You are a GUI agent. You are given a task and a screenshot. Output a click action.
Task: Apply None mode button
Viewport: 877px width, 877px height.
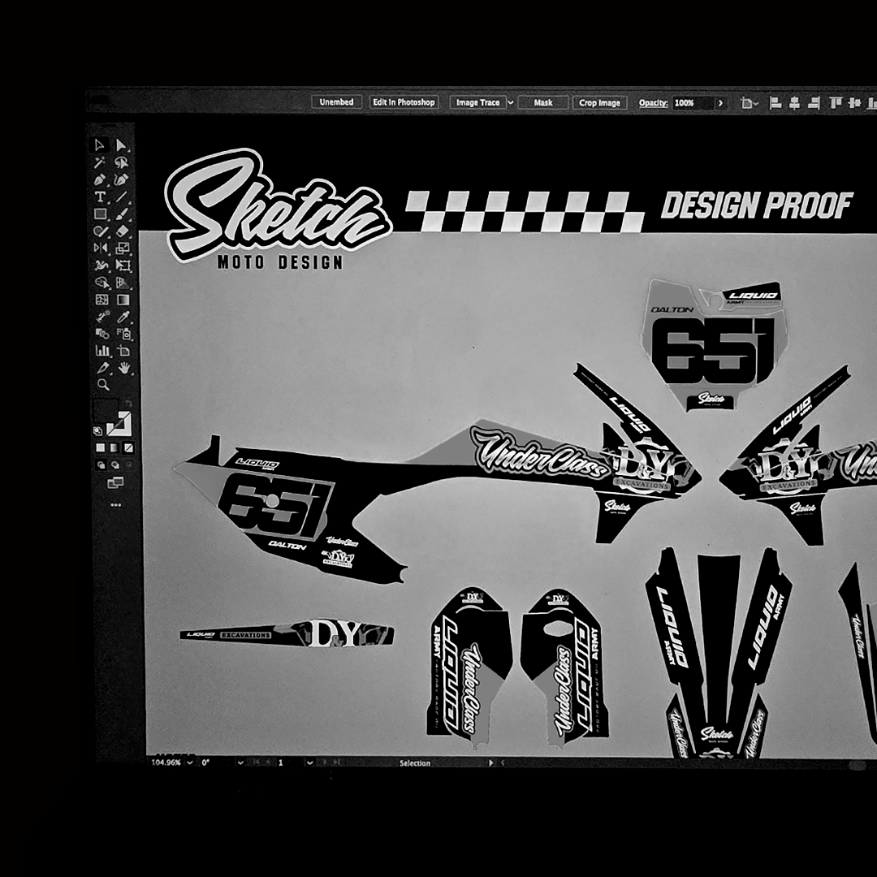click(128, 447)
